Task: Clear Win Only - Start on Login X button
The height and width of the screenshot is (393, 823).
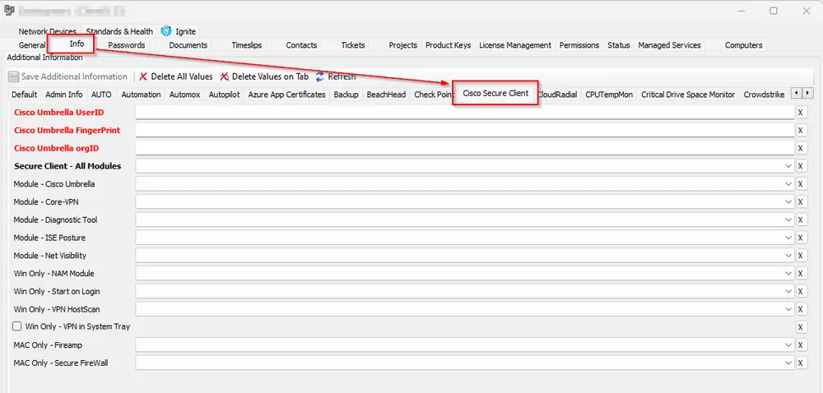Action: [x=801, y=291]
